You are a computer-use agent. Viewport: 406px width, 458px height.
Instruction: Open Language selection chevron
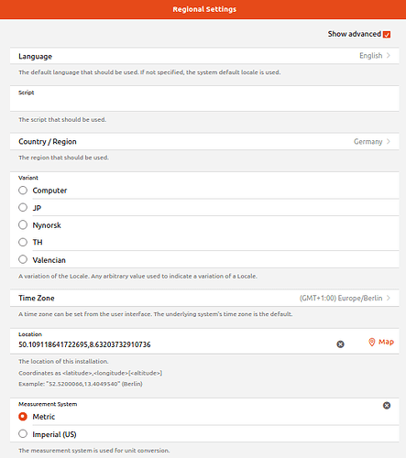[x=389, y=56]
